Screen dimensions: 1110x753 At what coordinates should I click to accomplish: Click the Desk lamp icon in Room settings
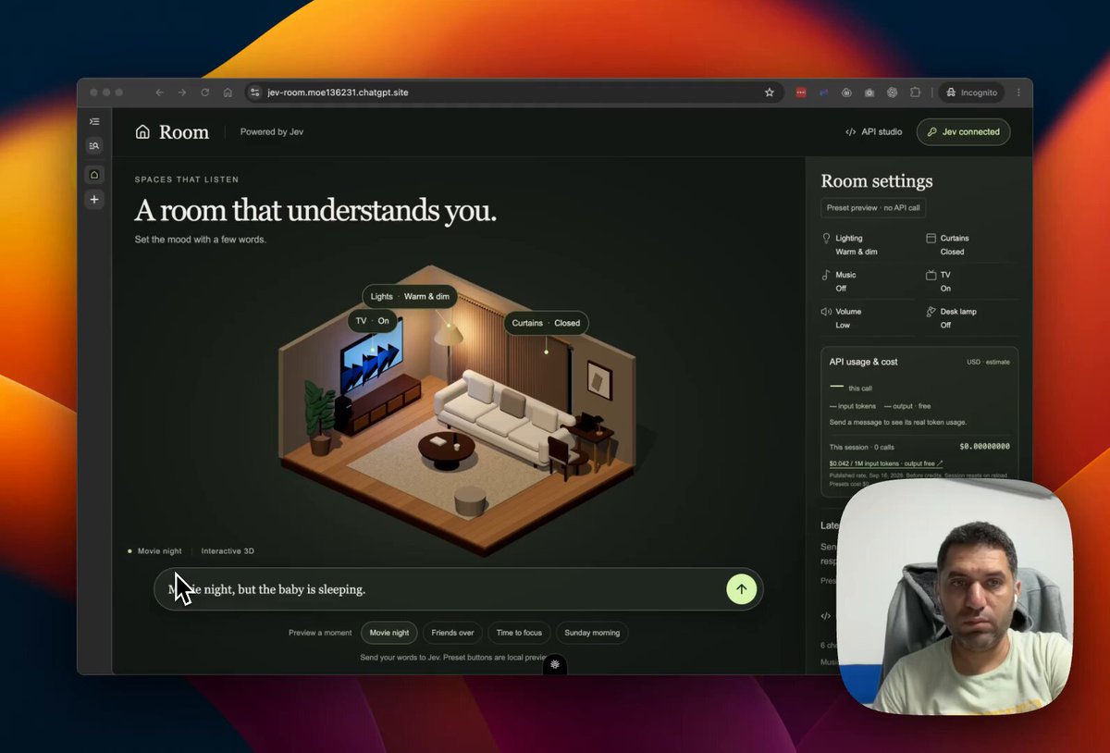931,312
